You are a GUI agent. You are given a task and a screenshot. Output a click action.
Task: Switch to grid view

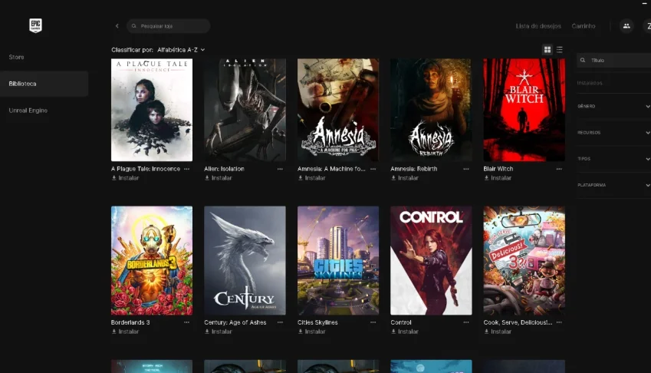pyautogui.click(x=547, y=50)
